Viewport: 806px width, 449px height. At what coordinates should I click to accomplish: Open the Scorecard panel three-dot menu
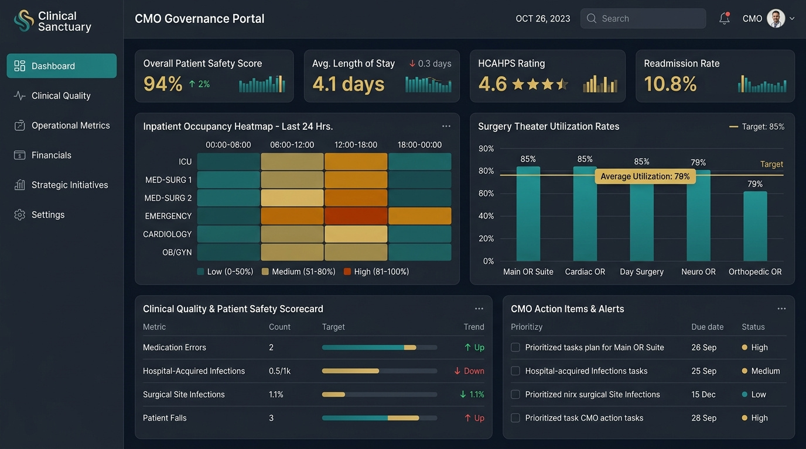479,309
